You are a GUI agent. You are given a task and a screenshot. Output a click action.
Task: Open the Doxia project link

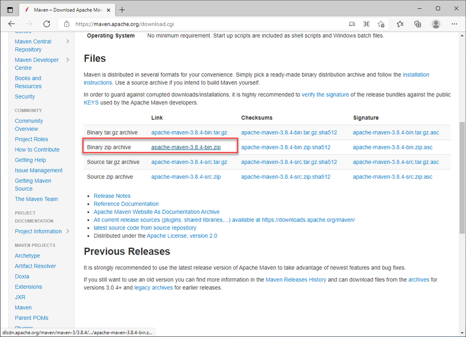[x=22, y=276]
